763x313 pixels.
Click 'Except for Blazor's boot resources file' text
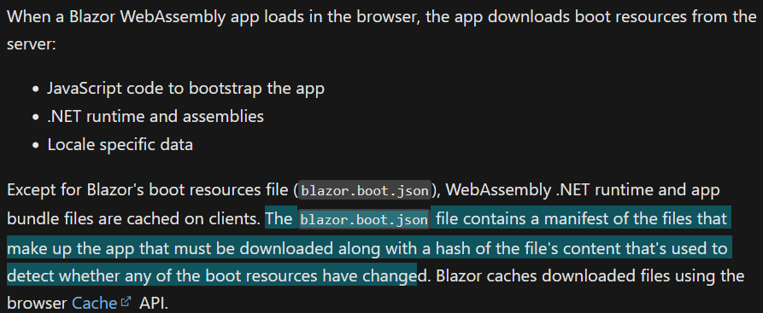pos(150,191)
